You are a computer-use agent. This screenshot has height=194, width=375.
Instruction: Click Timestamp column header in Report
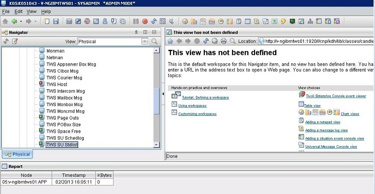(x=74, y=175)
